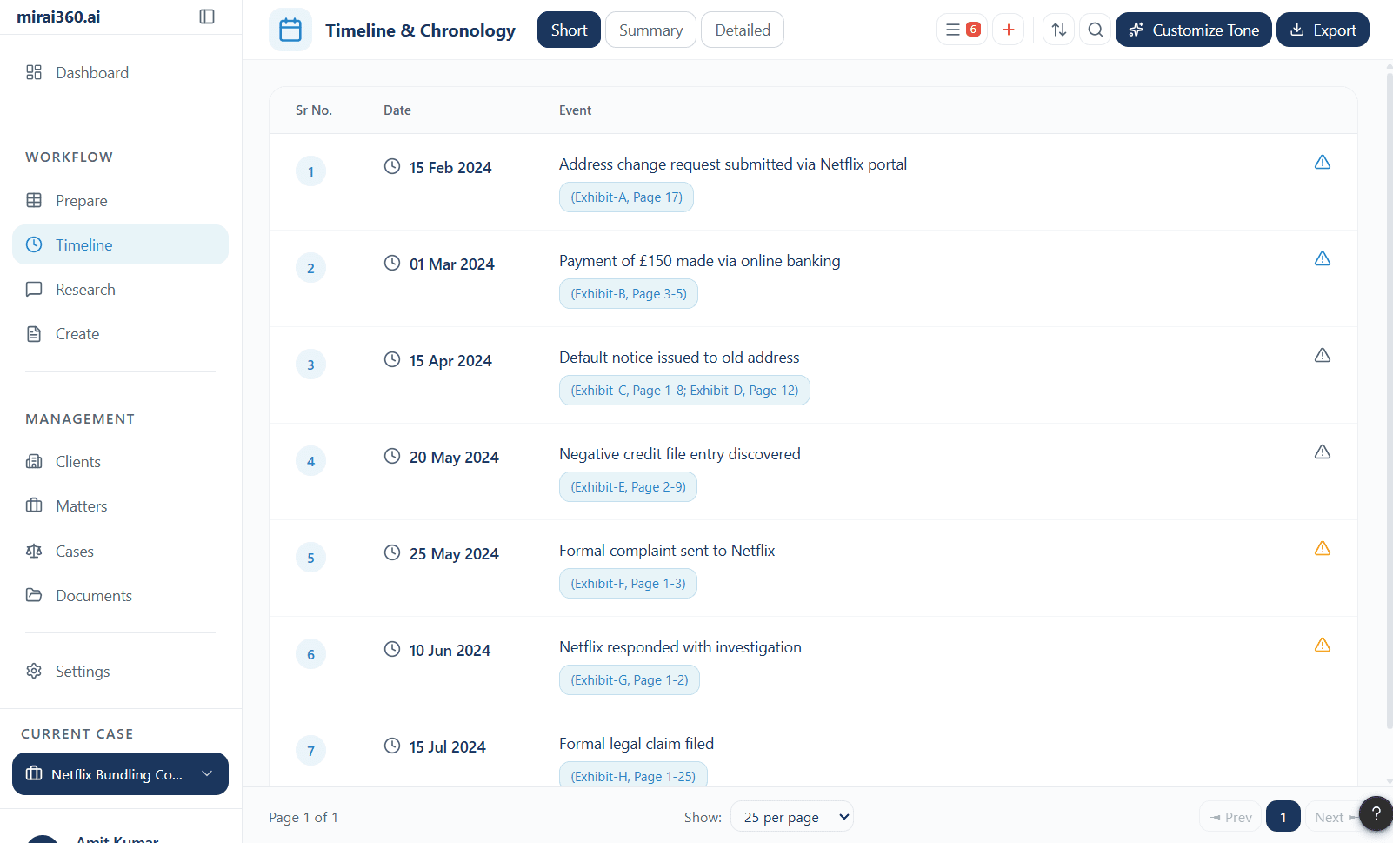Collapse the sidebar panel icon
1393x843 pixels.
(x=207, y=17)
